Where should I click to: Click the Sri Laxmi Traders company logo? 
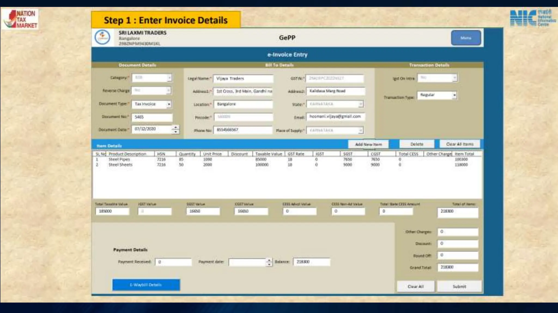click(x=102, y=37)
